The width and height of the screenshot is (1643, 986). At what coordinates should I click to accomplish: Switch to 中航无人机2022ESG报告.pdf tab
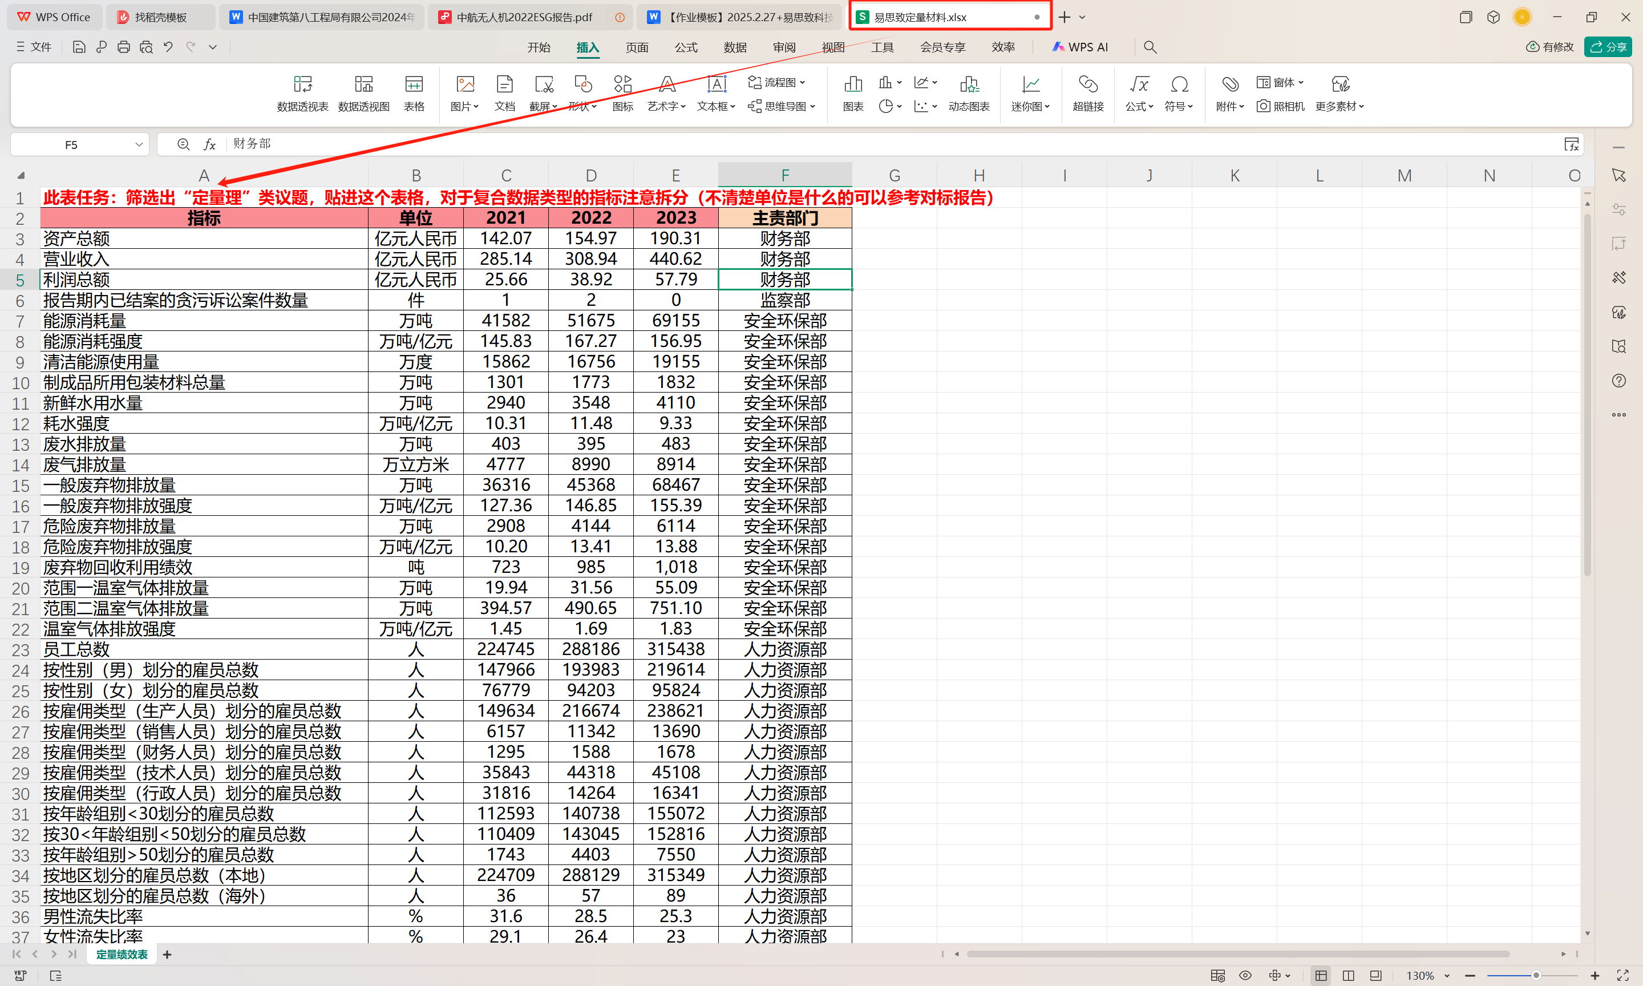tap(531, 17)
